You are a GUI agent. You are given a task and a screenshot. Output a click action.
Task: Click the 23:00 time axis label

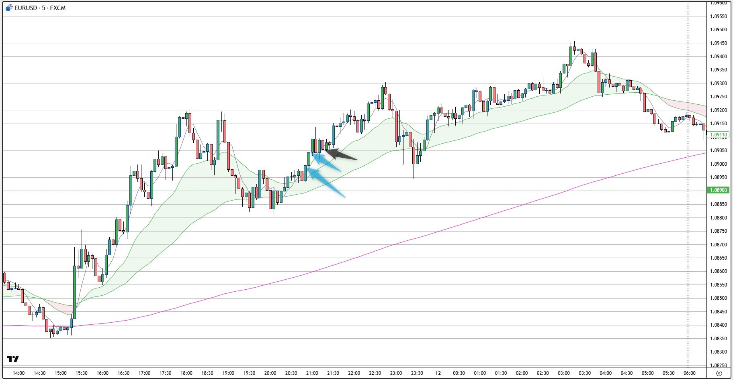[396, 373]
